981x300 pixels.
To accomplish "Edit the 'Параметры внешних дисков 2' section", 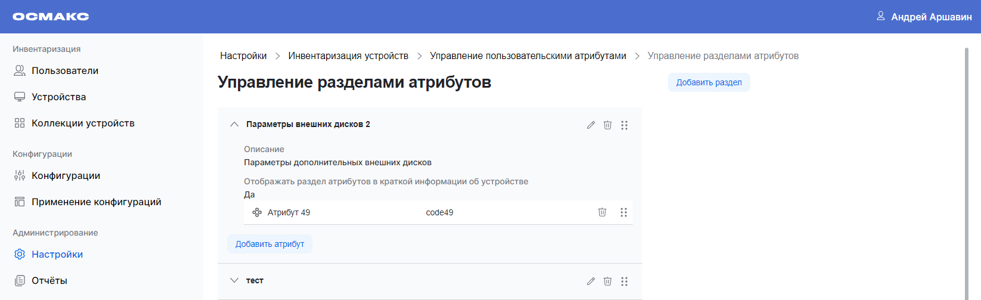I will 590,125.
